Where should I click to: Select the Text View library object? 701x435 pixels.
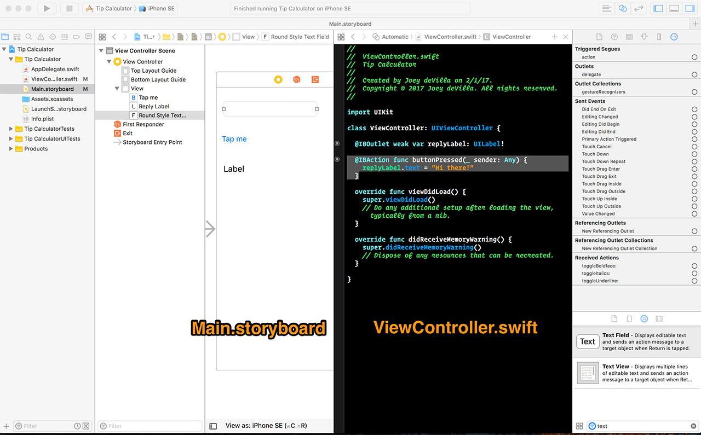point(636,373)
